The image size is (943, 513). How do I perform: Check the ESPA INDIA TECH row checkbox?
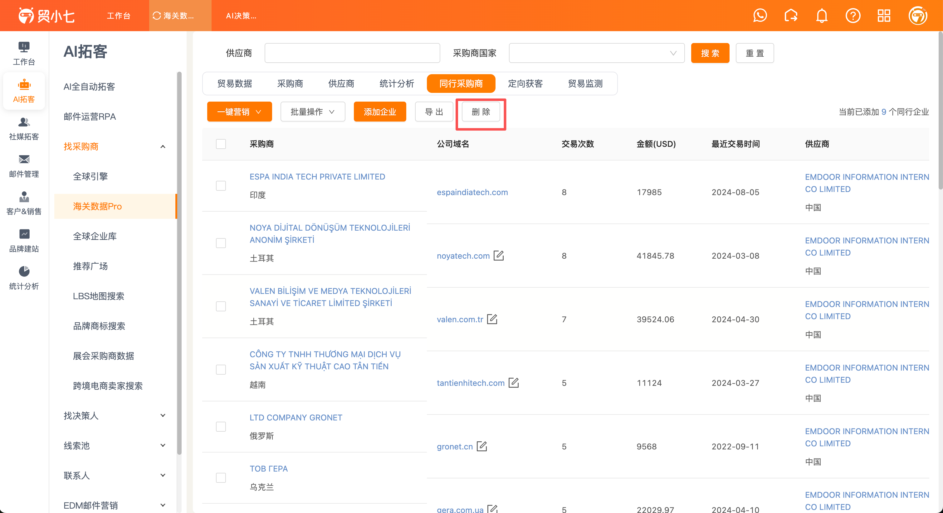[x=221, y=185]
